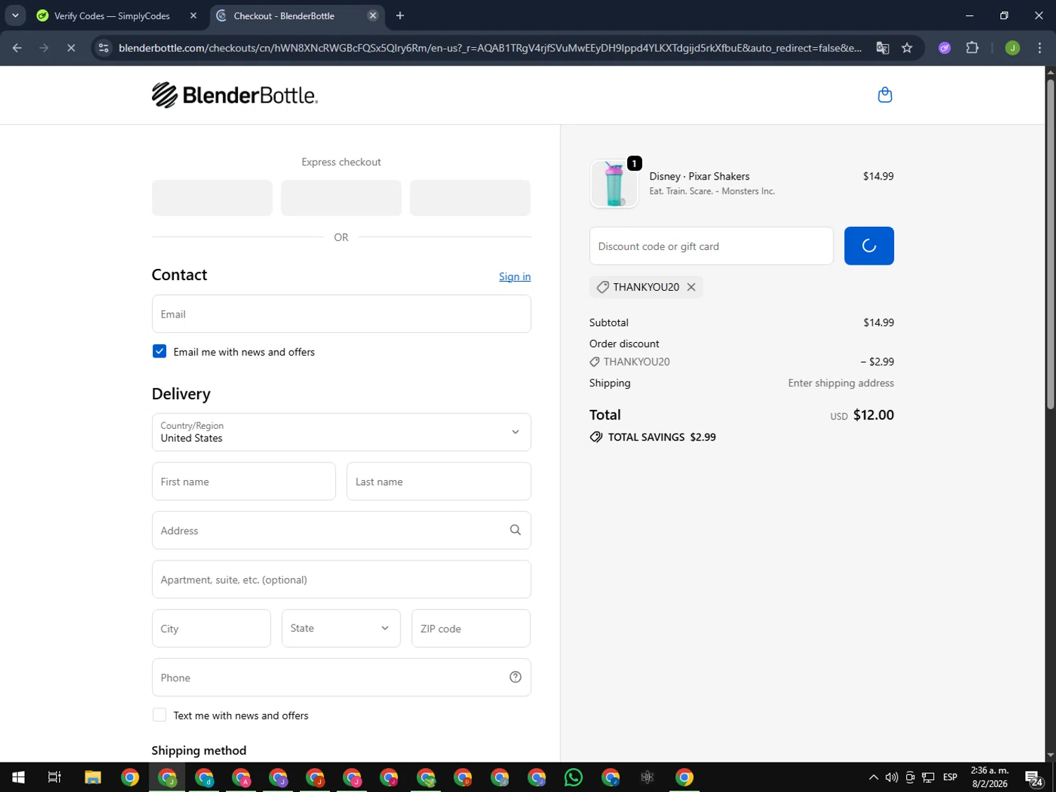1056x792 pixels.
Task: Click the middle express checkout button
Action: pos(341,198)
